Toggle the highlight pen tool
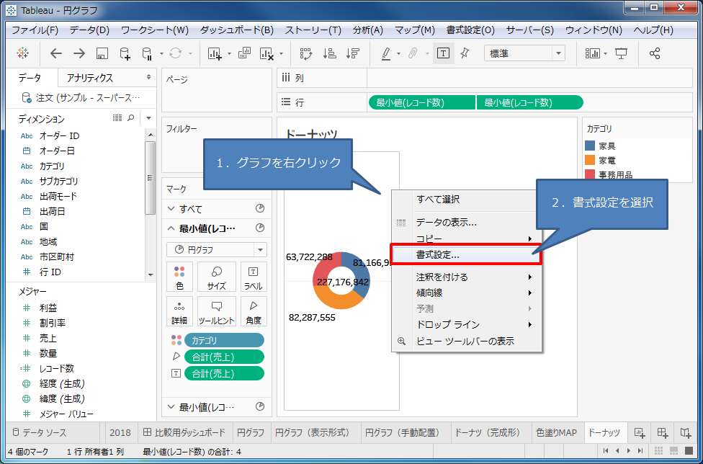The height and width of the screenshot is (464, 703). (386, 53)
